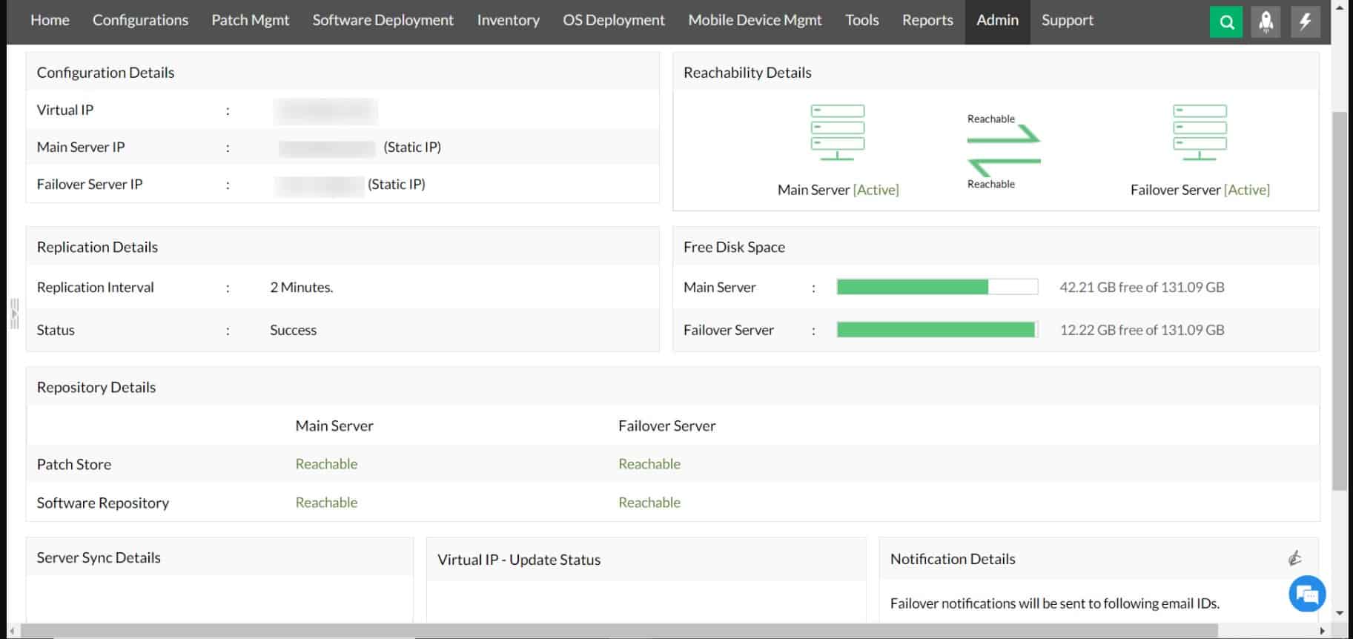
Task: Click '42.21 GB free of 131.09 GB' text
Action: tap(1142, 287)
